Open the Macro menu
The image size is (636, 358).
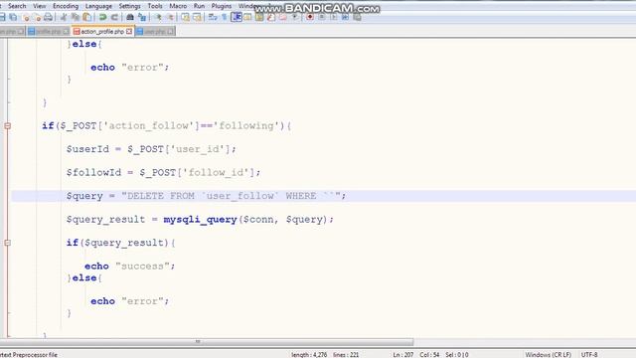pyautogui.click(x=178, y=6)
